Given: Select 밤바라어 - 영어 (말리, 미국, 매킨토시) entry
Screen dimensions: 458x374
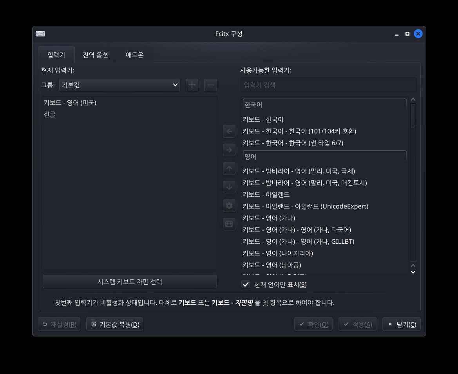Looking at the screenshot, I should pos(324,183).
